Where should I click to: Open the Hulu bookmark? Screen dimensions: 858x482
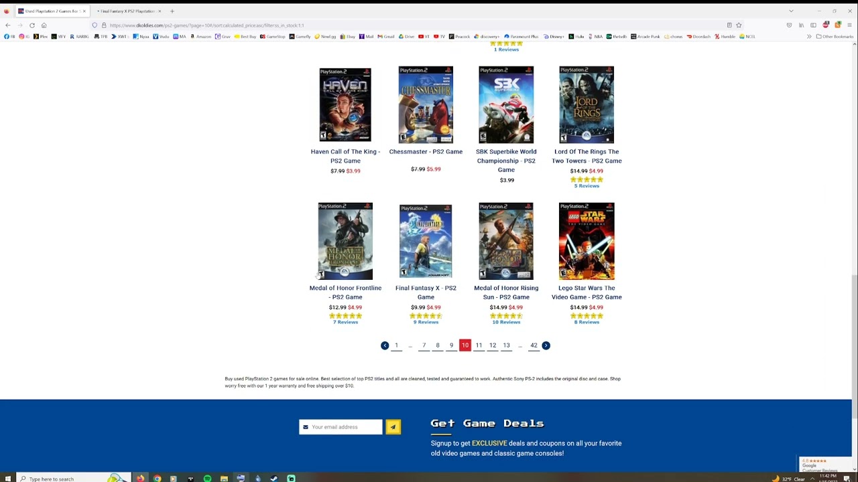(576, 36)
